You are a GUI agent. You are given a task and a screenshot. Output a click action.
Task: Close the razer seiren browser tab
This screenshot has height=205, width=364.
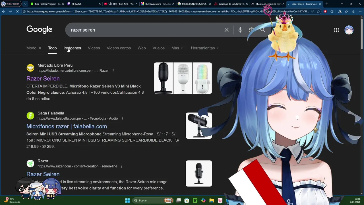pyautogui.click(x=320, y=4)
